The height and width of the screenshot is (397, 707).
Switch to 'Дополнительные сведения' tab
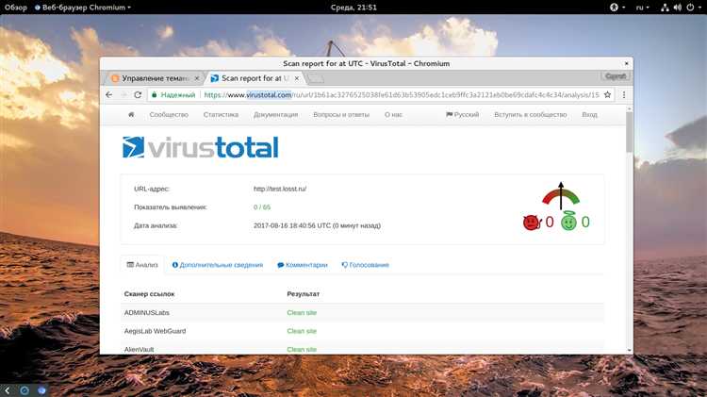click(218, 265)
